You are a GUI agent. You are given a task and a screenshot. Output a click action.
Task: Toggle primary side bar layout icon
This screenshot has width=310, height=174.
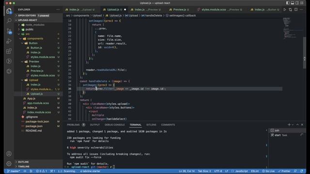[x=288, y=3]
